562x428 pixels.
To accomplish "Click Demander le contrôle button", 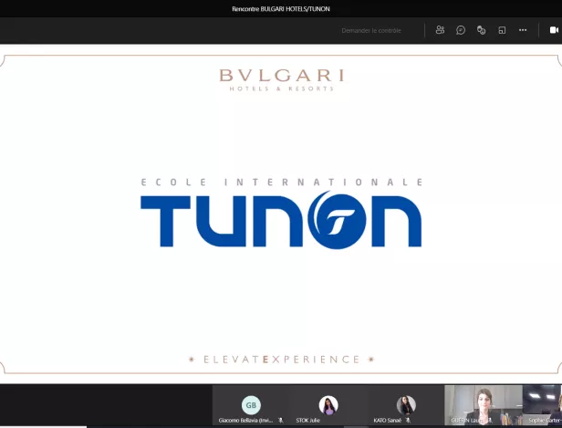I will coord(371,30).
